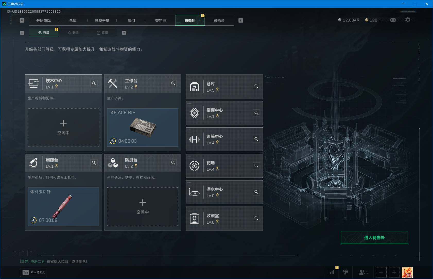433x279 pixels.
Task: Click the magnifier on 工作台 card
Action: tap(173, 84)
